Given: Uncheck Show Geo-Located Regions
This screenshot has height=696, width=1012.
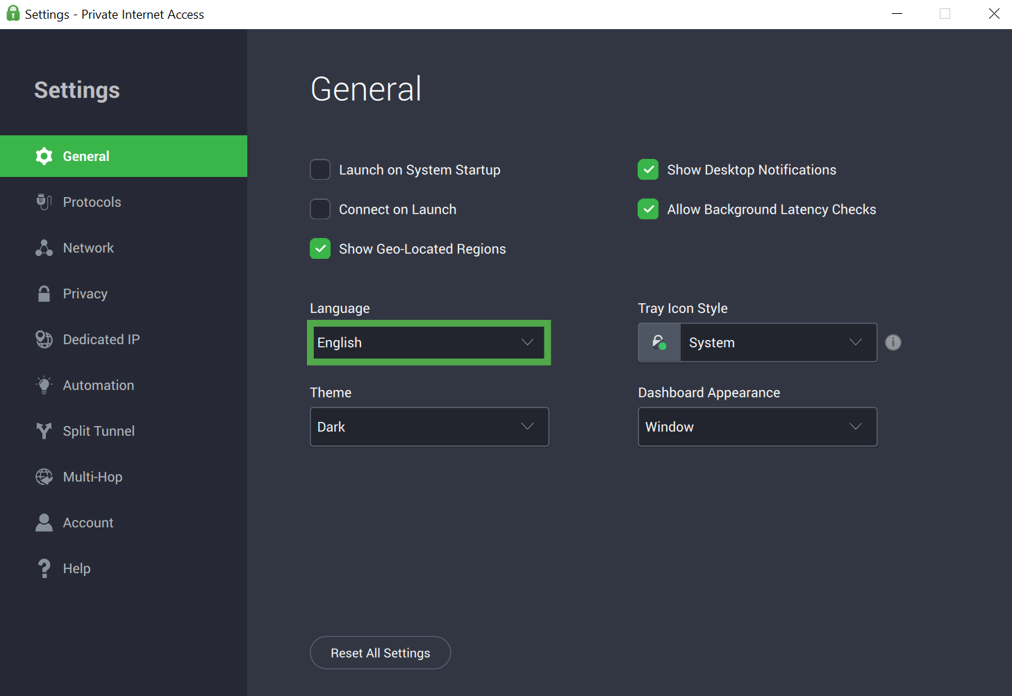Looking at the screenshot, I should (320, 248).
